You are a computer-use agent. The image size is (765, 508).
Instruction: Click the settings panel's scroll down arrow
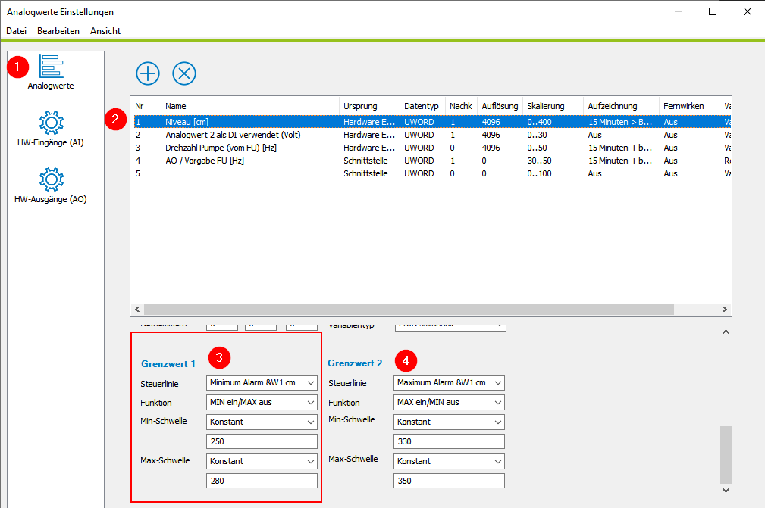726,491
